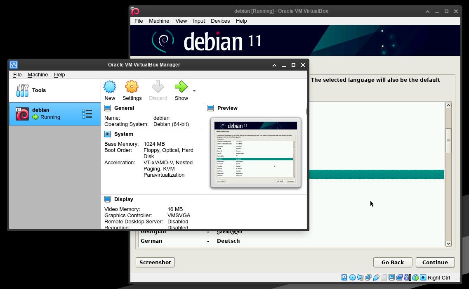Open Machine menu in debian VM window
Screen dimensions: 469x289
(x=159, y=21)
